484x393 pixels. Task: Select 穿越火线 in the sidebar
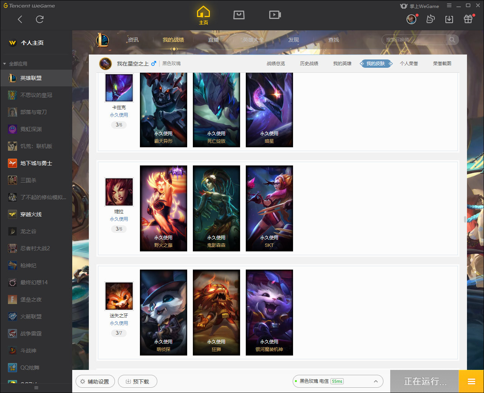point(36,214)
